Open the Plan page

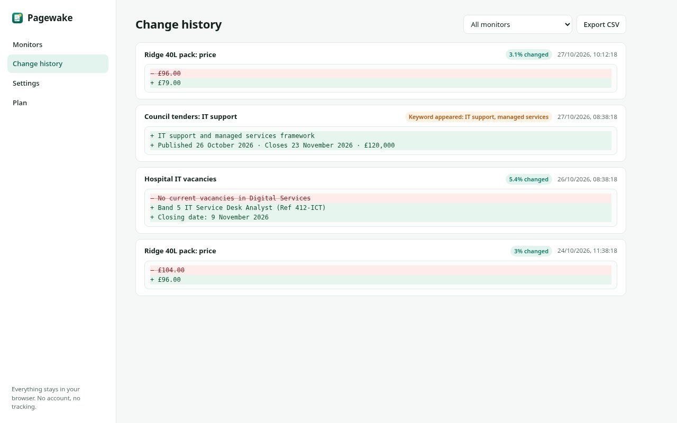(x=58, y=103)
